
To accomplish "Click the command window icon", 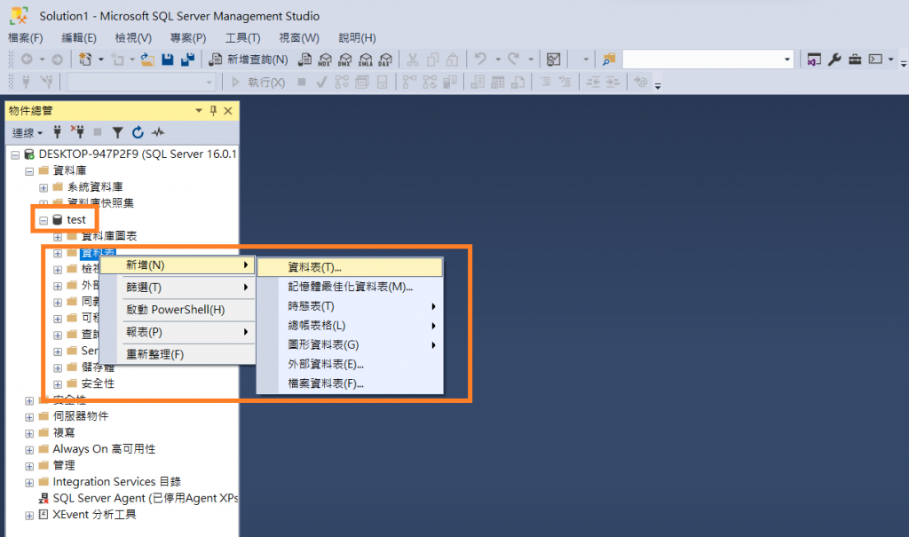I will [875, 59].
